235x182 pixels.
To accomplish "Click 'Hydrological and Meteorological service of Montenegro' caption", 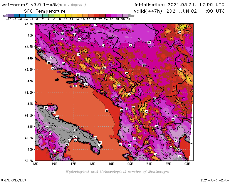I will point(117,172).
